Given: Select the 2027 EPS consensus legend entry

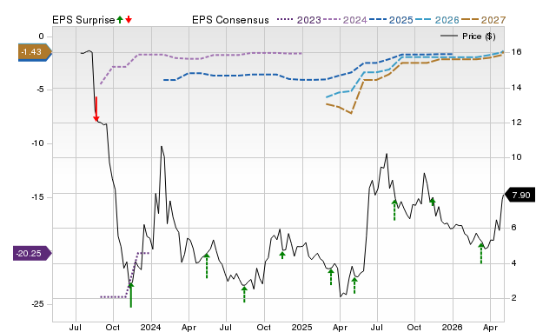Looking at the screenshot, I should click(483, 20).
